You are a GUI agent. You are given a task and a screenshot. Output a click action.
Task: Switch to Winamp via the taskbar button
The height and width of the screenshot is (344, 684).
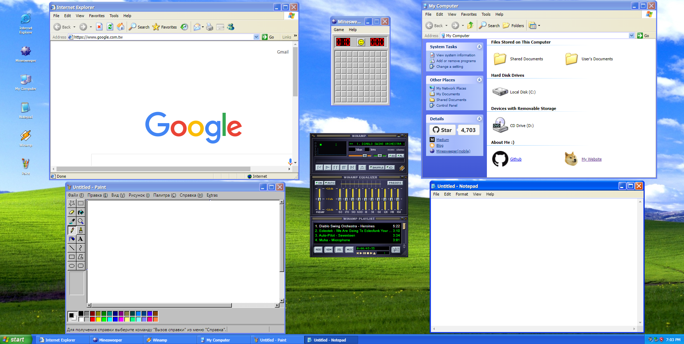pyautogui.click(x=170, y=340)
